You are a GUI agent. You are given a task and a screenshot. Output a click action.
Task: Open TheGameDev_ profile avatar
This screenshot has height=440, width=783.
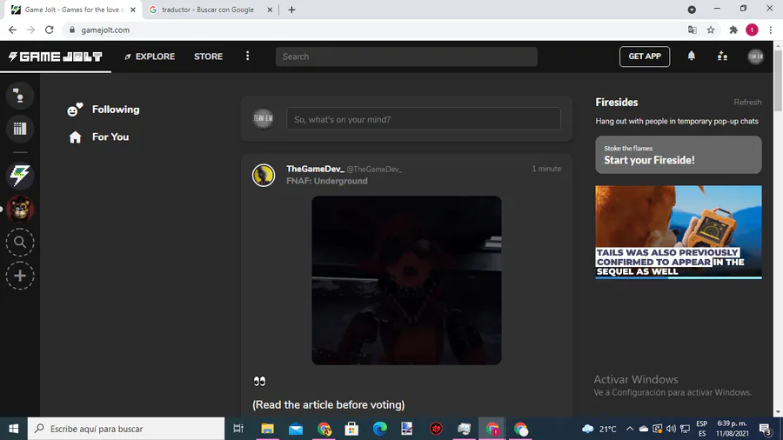click(263, 175)
